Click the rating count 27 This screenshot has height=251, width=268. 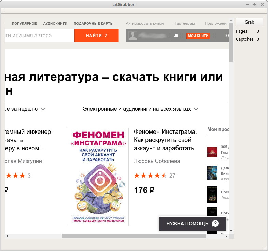coord(172,176)
